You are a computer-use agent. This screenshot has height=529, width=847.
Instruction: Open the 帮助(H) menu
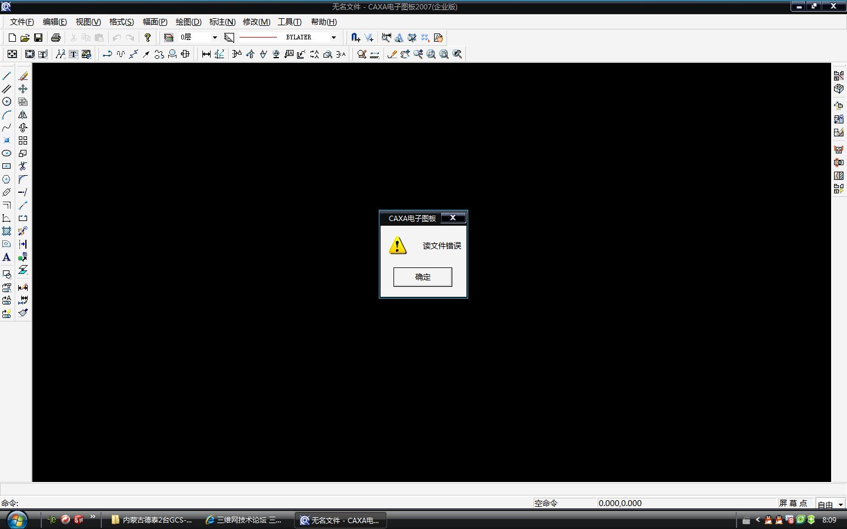[x=324, y=22]
